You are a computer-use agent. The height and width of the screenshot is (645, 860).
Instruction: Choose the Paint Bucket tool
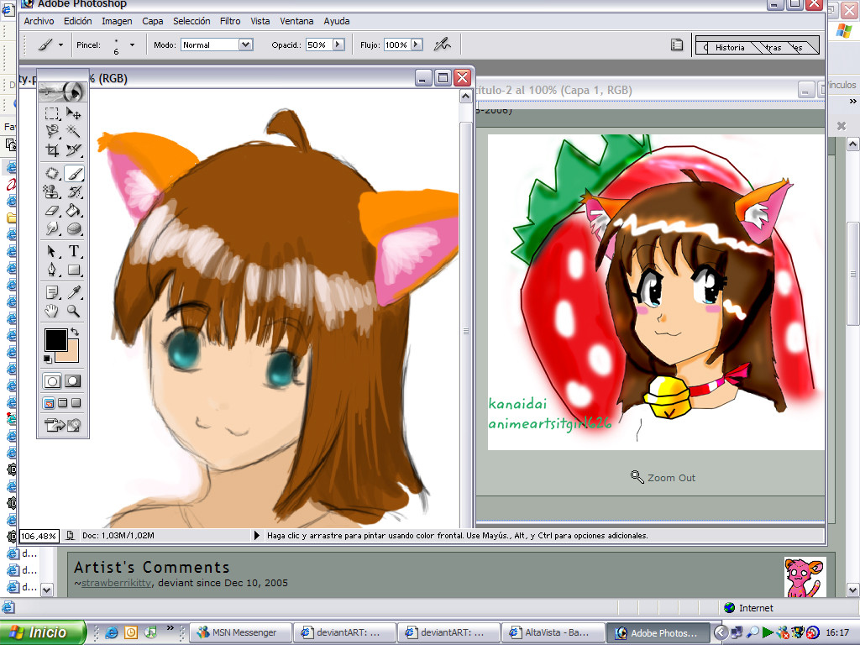click(x=74, y=210)
